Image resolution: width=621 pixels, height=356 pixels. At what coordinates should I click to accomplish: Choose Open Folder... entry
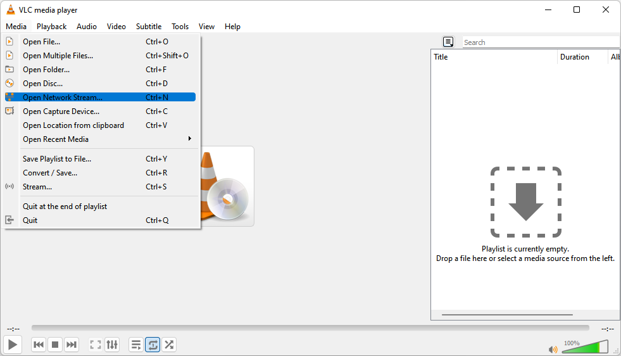101,70
